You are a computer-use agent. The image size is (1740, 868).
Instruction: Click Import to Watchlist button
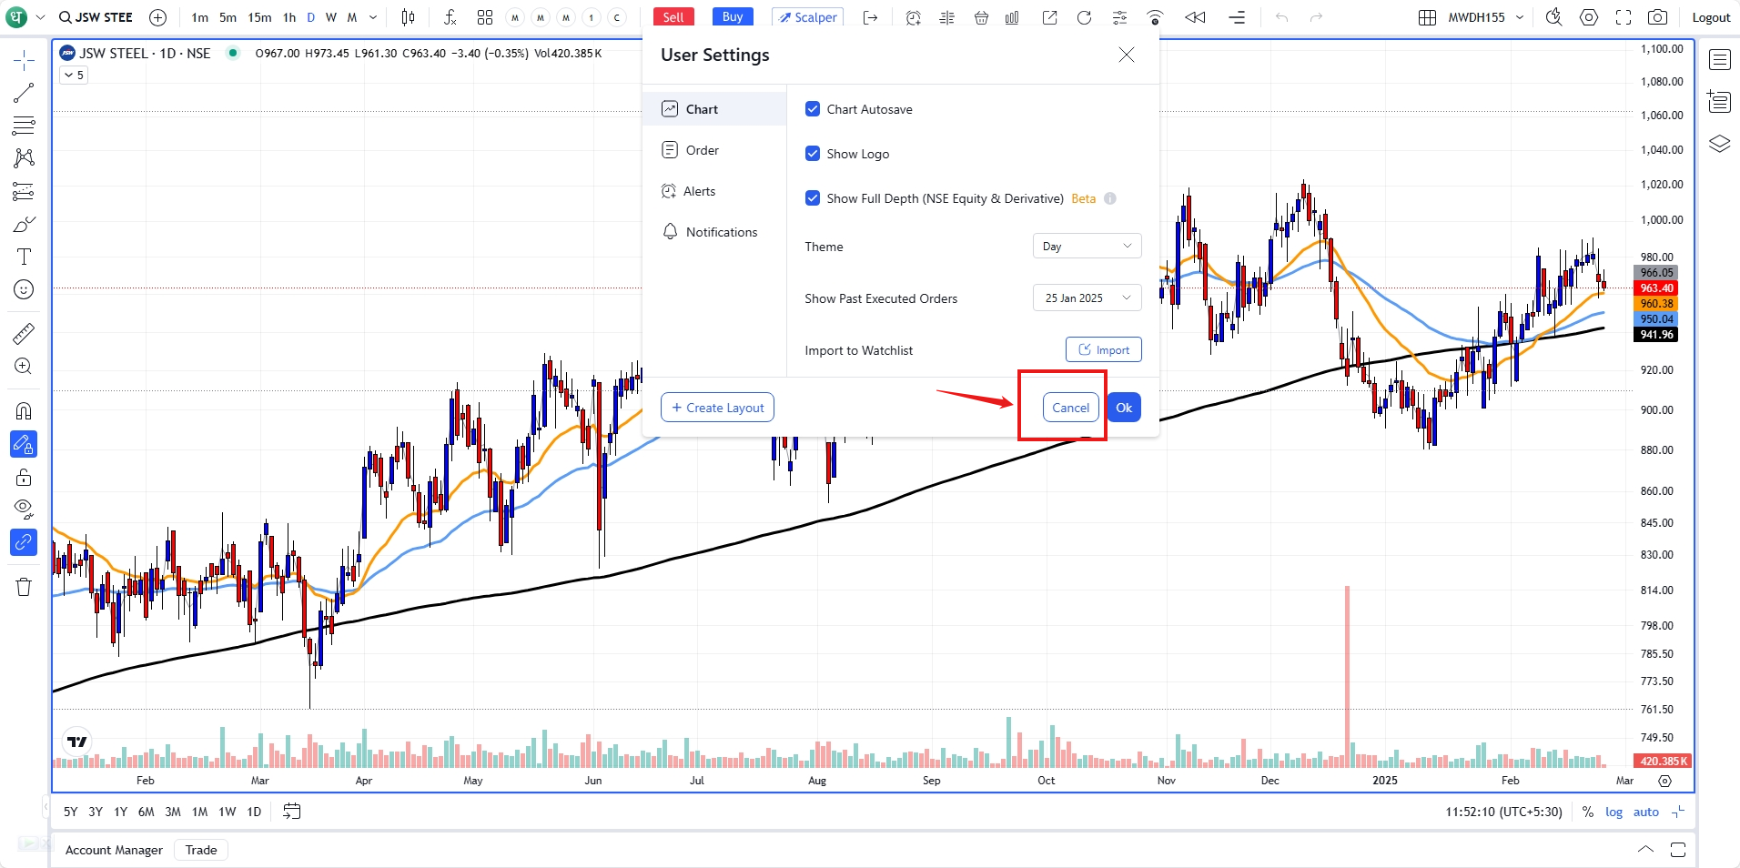pyautogui.click(x=1104, y=350)
